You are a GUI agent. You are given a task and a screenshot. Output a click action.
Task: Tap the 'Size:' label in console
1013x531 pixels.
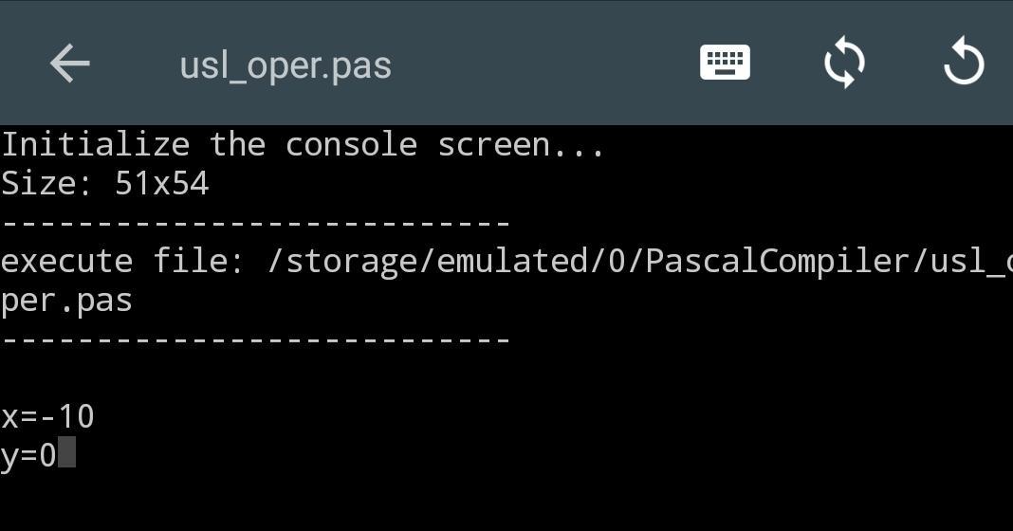point(47,183)
